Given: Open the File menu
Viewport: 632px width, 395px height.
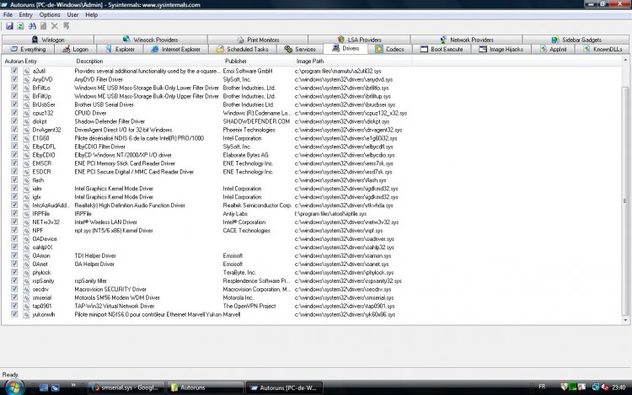Looking at the screenshot, I should coord(8,15).
